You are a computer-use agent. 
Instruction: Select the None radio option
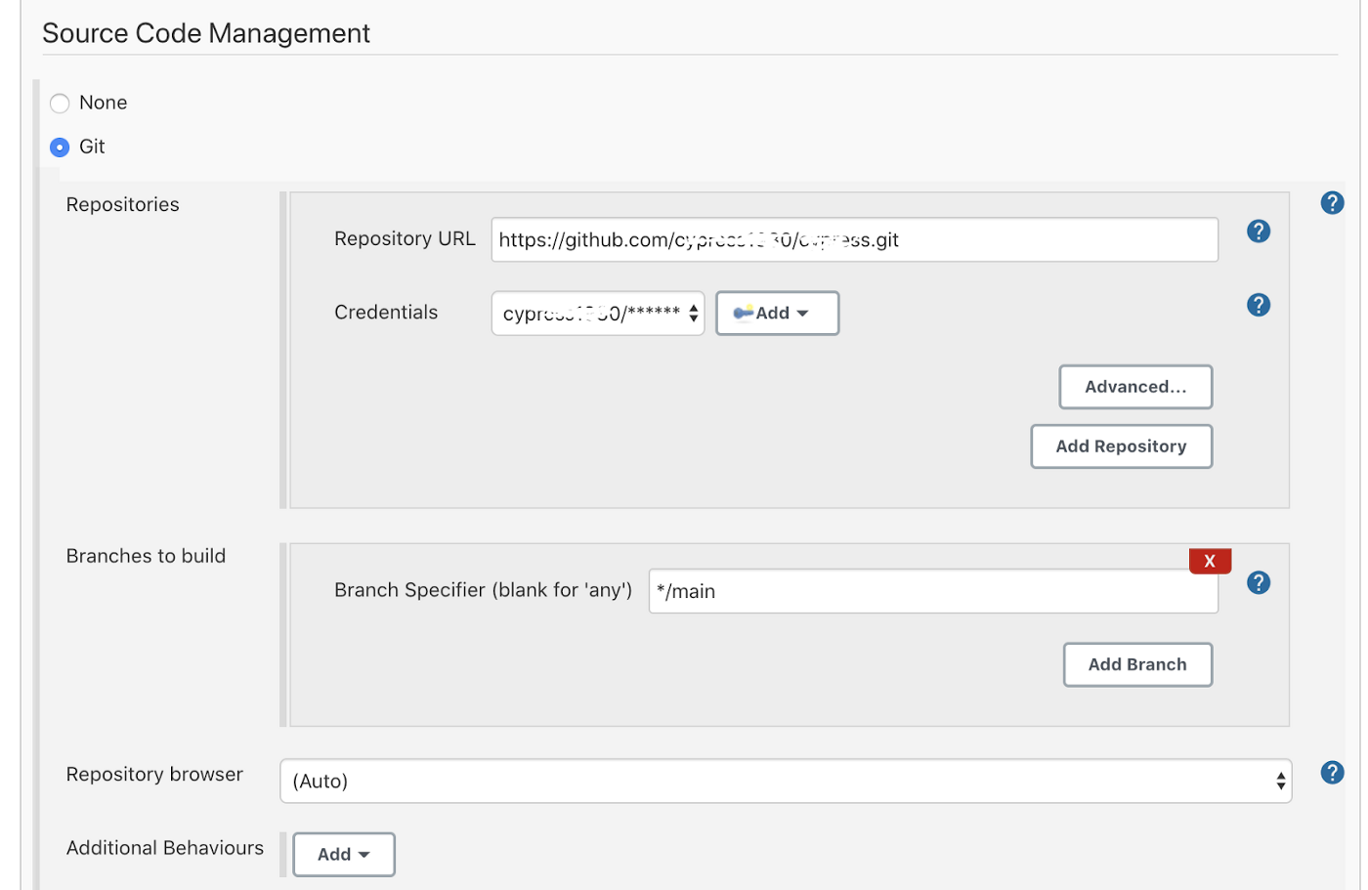60,104
